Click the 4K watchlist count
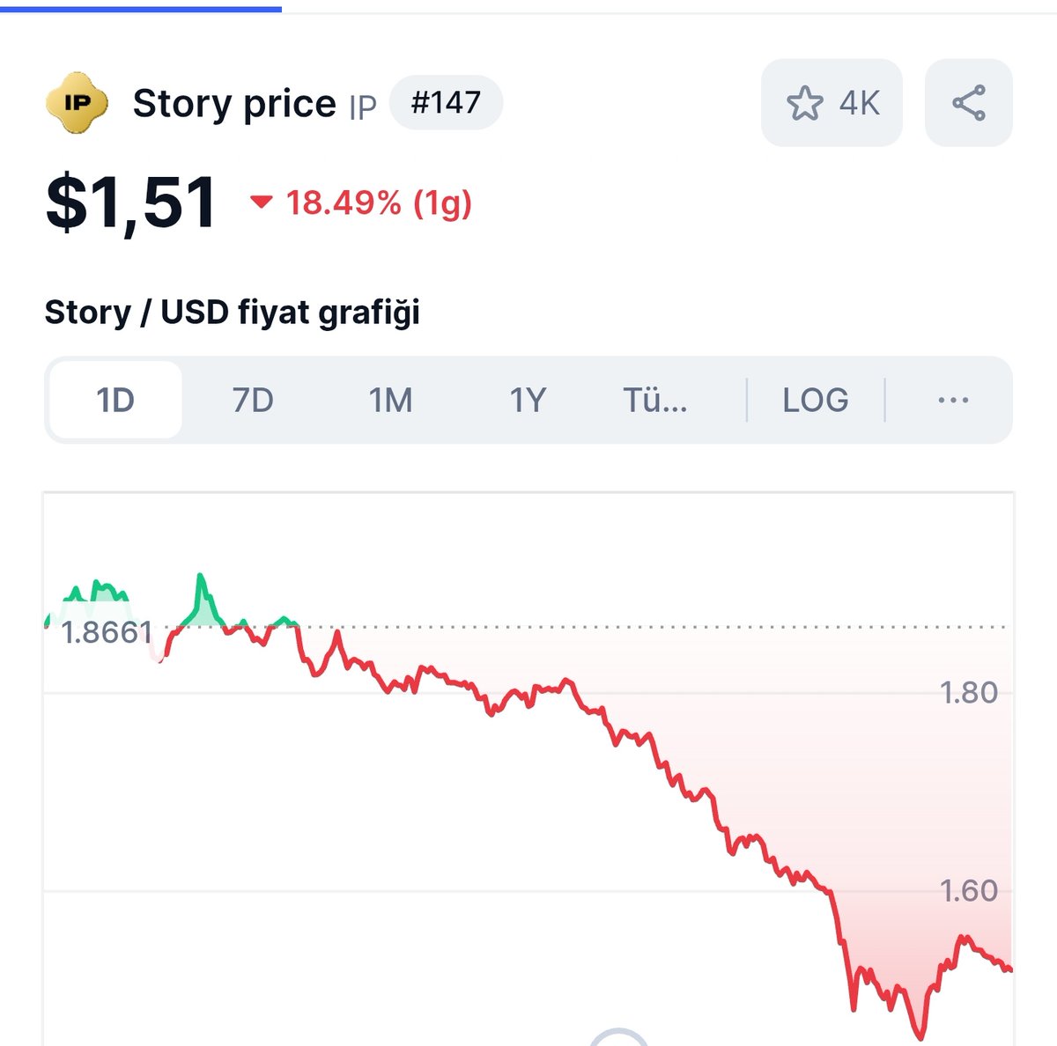This screenshot has width=1057, height=1046. 859,103
